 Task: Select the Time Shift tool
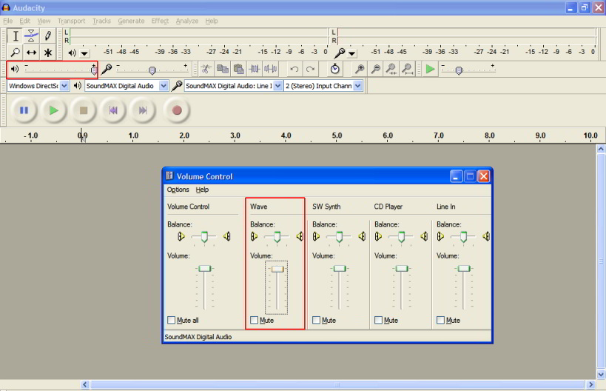point(31,53)
